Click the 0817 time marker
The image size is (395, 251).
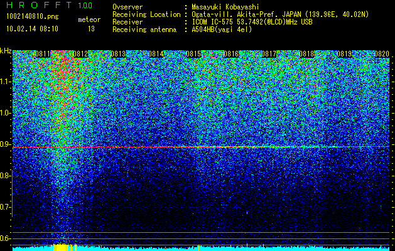coord(269,54)
